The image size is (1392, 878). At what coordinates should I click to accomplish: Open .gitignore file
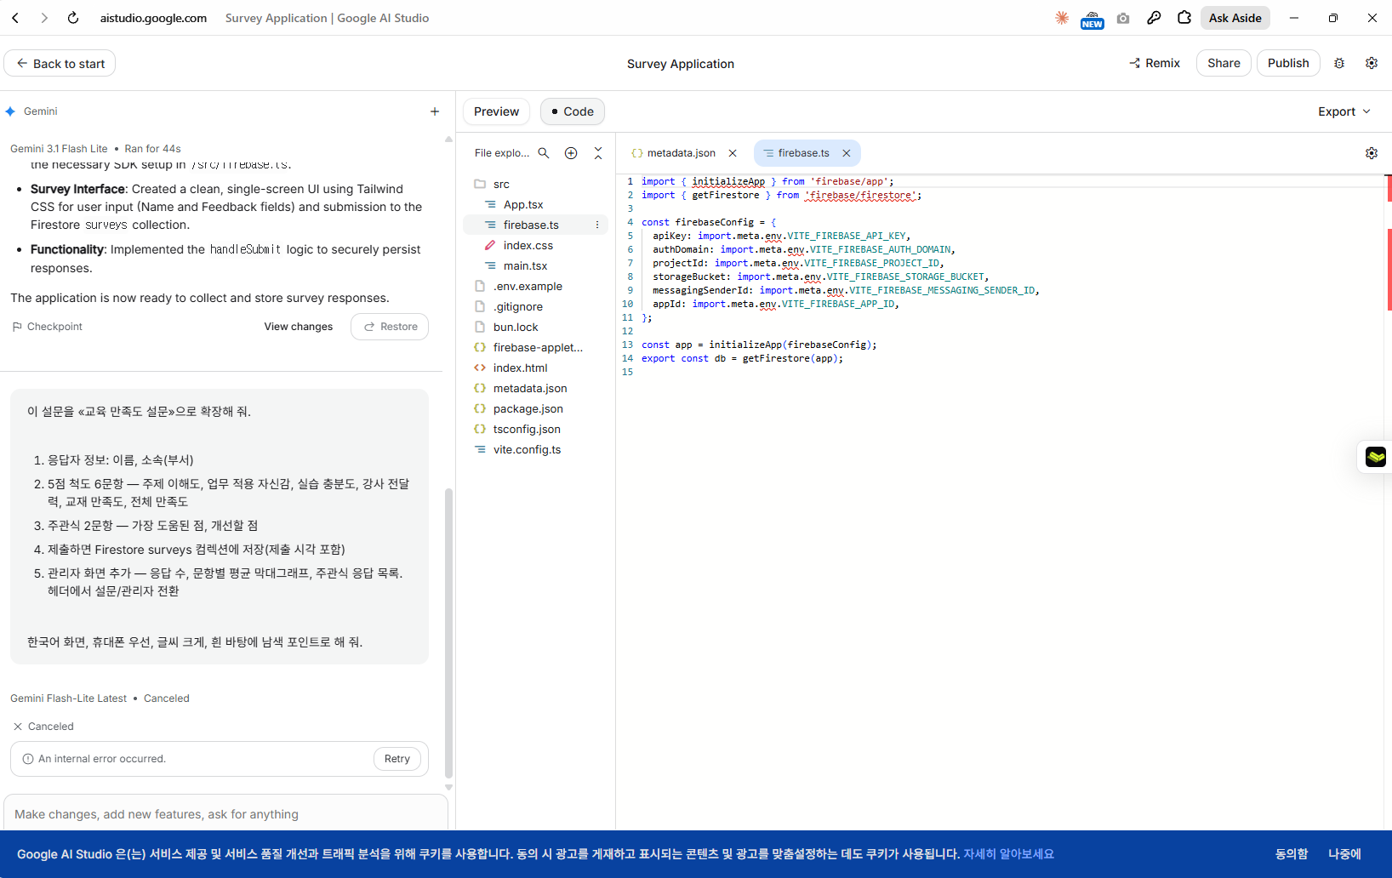[536, 306]
